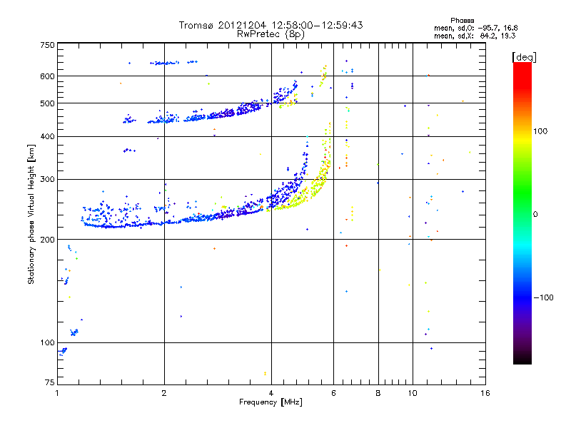Click the '8' x-axis tick label

(x=378, y=393)
